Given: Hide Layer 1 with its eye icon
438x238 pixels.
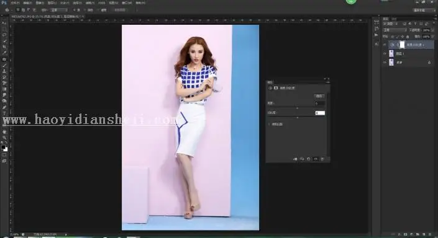Looking at the screenshot, I should coord(385,53).
